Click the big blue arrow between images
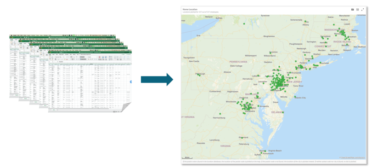Image resolution: width=372 pixels, height=168 pixels. coord(157,80)
